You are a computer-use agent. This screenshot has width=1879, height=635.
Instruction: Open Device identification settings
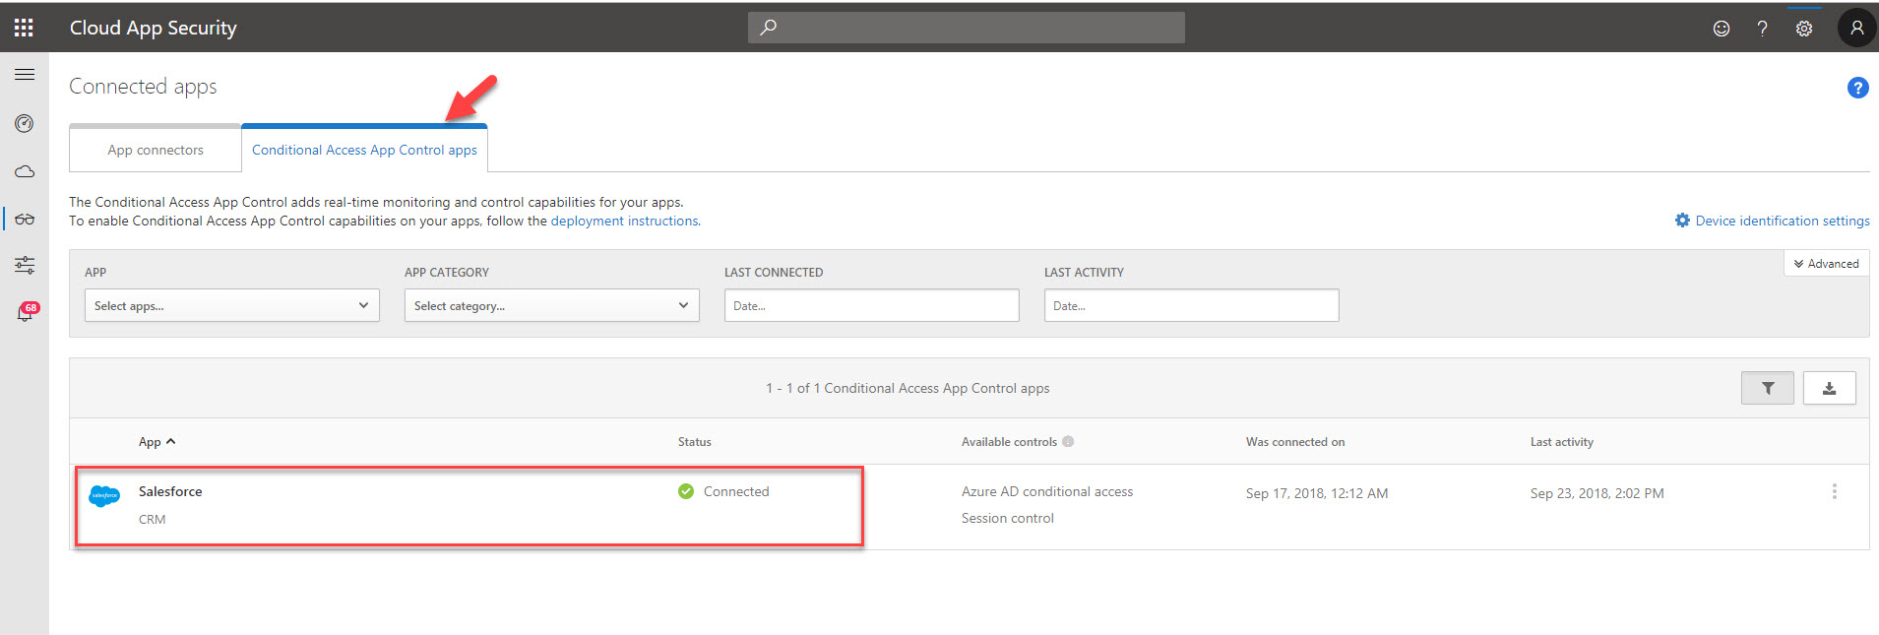1773,221
